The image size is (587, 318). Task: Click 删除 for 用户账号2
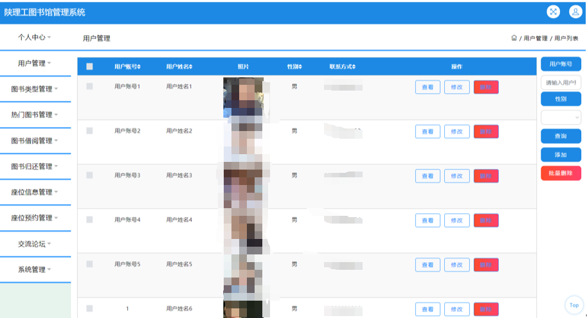click(486, 132)
